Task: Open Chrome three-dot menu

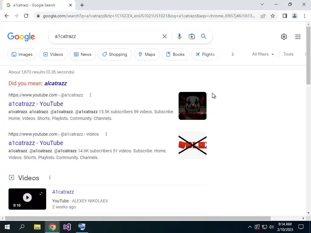Action: (x=304, y=16)
